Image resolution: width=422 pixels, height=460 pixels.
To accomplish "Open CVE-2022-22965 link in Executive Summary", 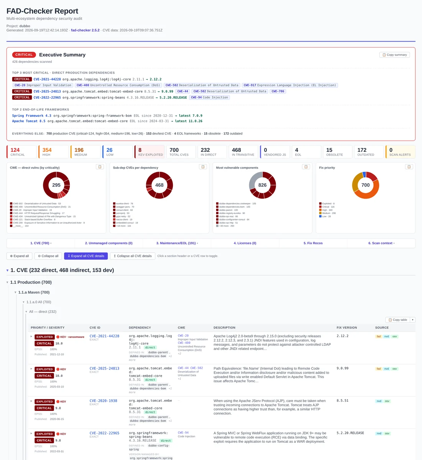I will click(47, 97).
